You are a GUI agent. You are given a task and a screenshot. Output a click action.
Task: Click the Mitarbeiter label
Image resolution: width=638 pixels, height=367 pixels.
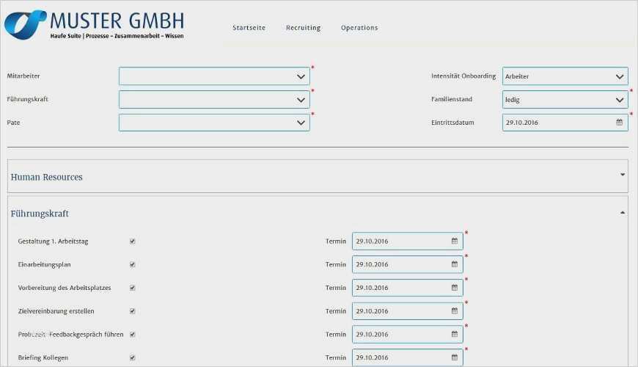23,76
